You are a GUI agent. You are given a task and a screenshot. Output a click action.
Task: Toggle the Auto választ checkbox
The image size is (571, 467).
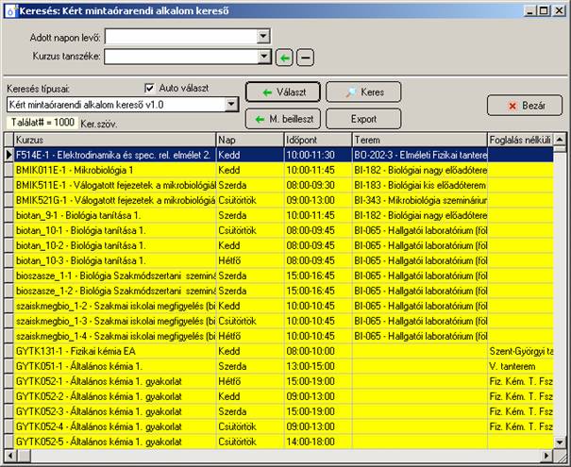(x=149, y=88)
